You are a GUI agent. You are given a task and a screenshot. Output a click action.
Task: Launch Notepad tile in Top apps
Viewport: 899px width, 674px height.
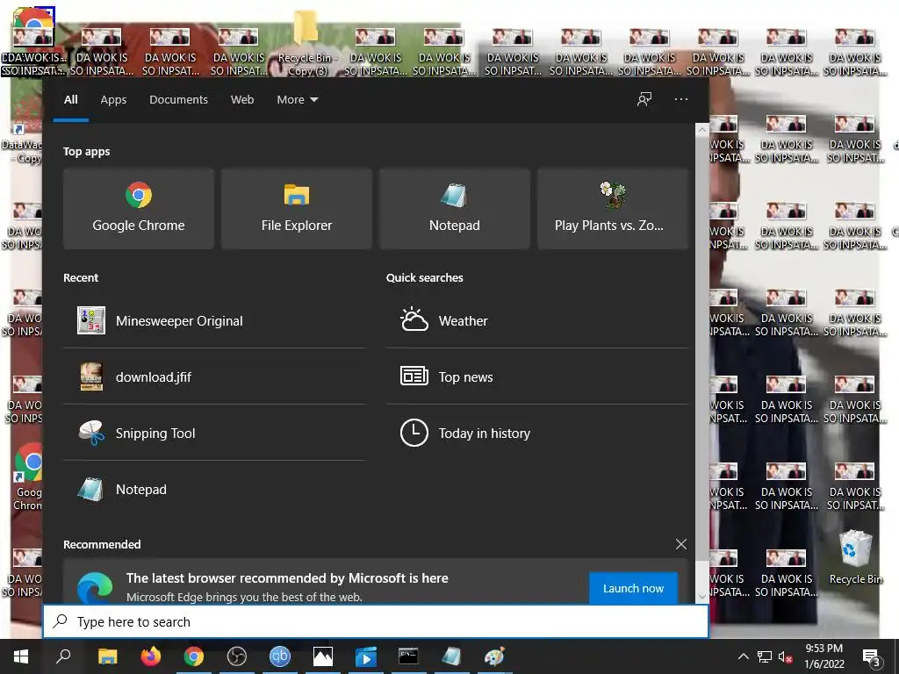click(455, 209)
